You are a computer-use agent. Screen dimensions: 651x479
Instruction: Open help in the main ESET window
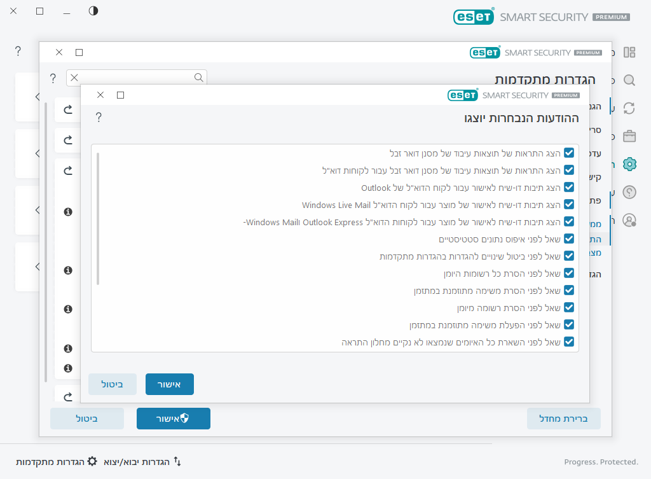(x=18, y=51)
